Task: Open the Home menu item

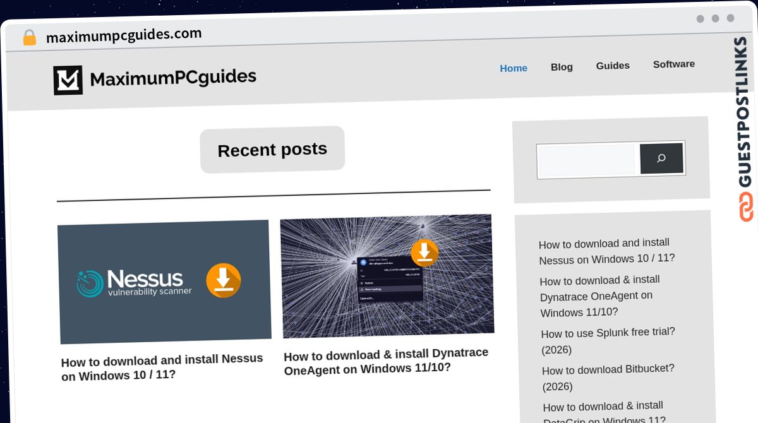Action: click(514, 68)
